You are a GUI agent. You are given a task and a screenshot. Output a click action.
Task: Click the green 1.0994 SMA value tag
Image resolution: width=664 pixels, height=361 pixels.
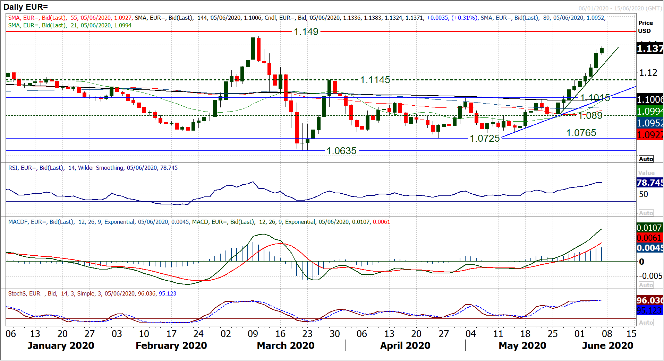click(649, 111)
